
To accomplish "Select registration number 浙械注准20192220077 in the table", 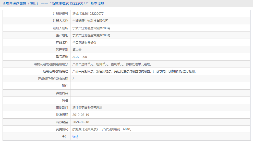I will click(x=88, y=14).
